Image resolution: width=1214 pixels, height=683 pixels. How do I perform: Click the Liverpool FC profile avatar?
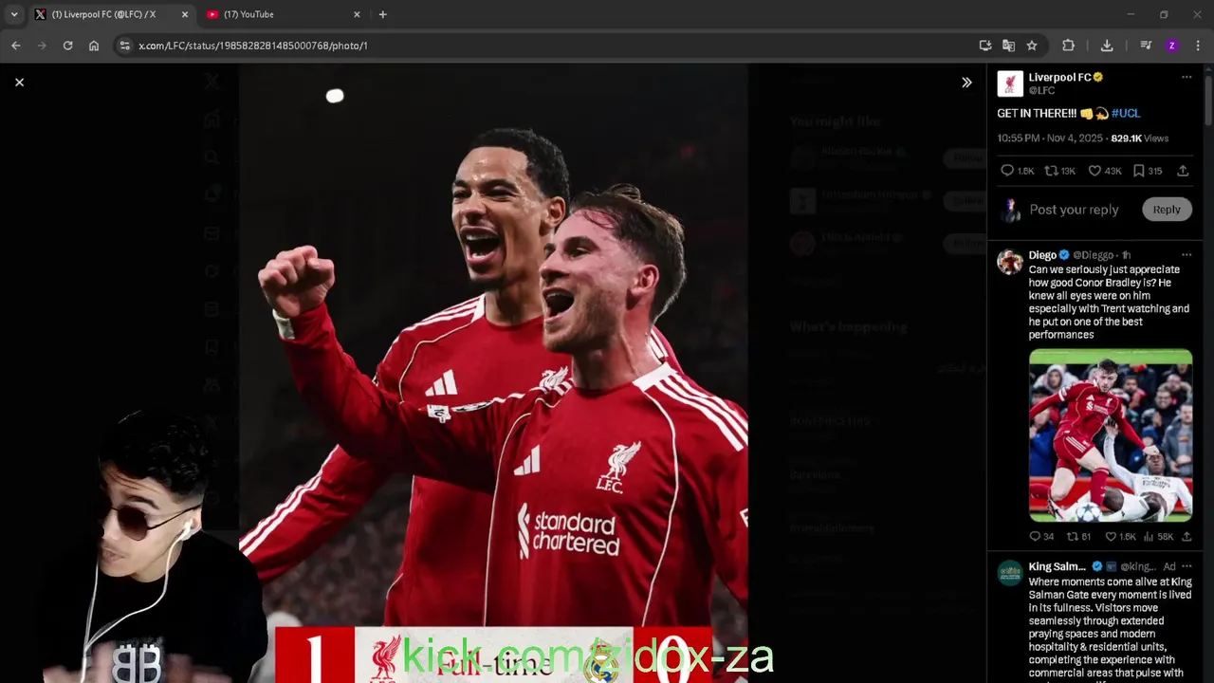tap(1010, 83)
